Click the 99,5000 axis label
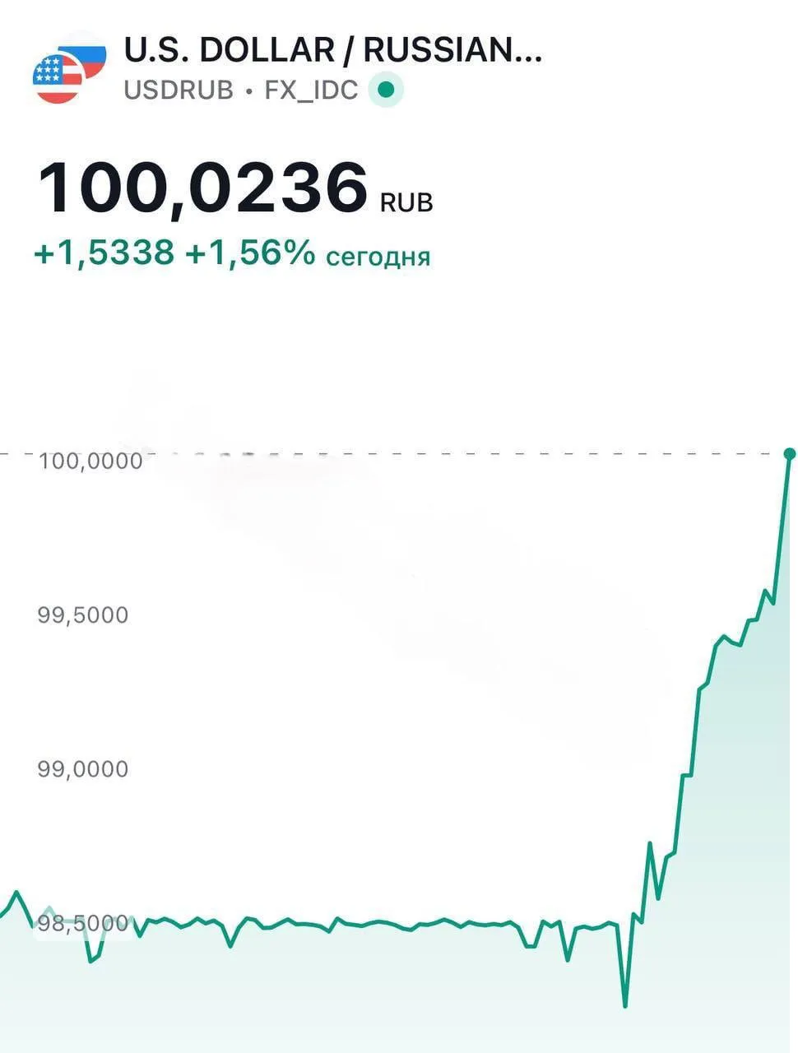Viewport: 798px width, 1053px height. click(83, 615)
